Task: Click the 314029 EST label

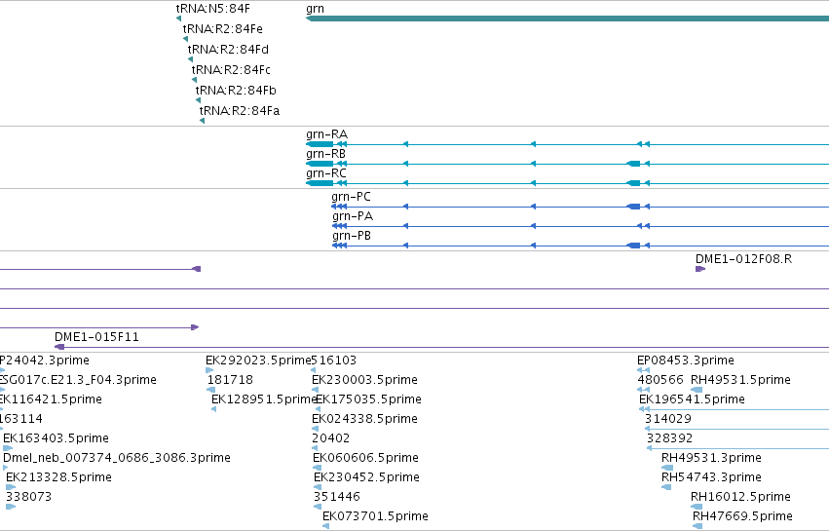Action: click(668, 419)
